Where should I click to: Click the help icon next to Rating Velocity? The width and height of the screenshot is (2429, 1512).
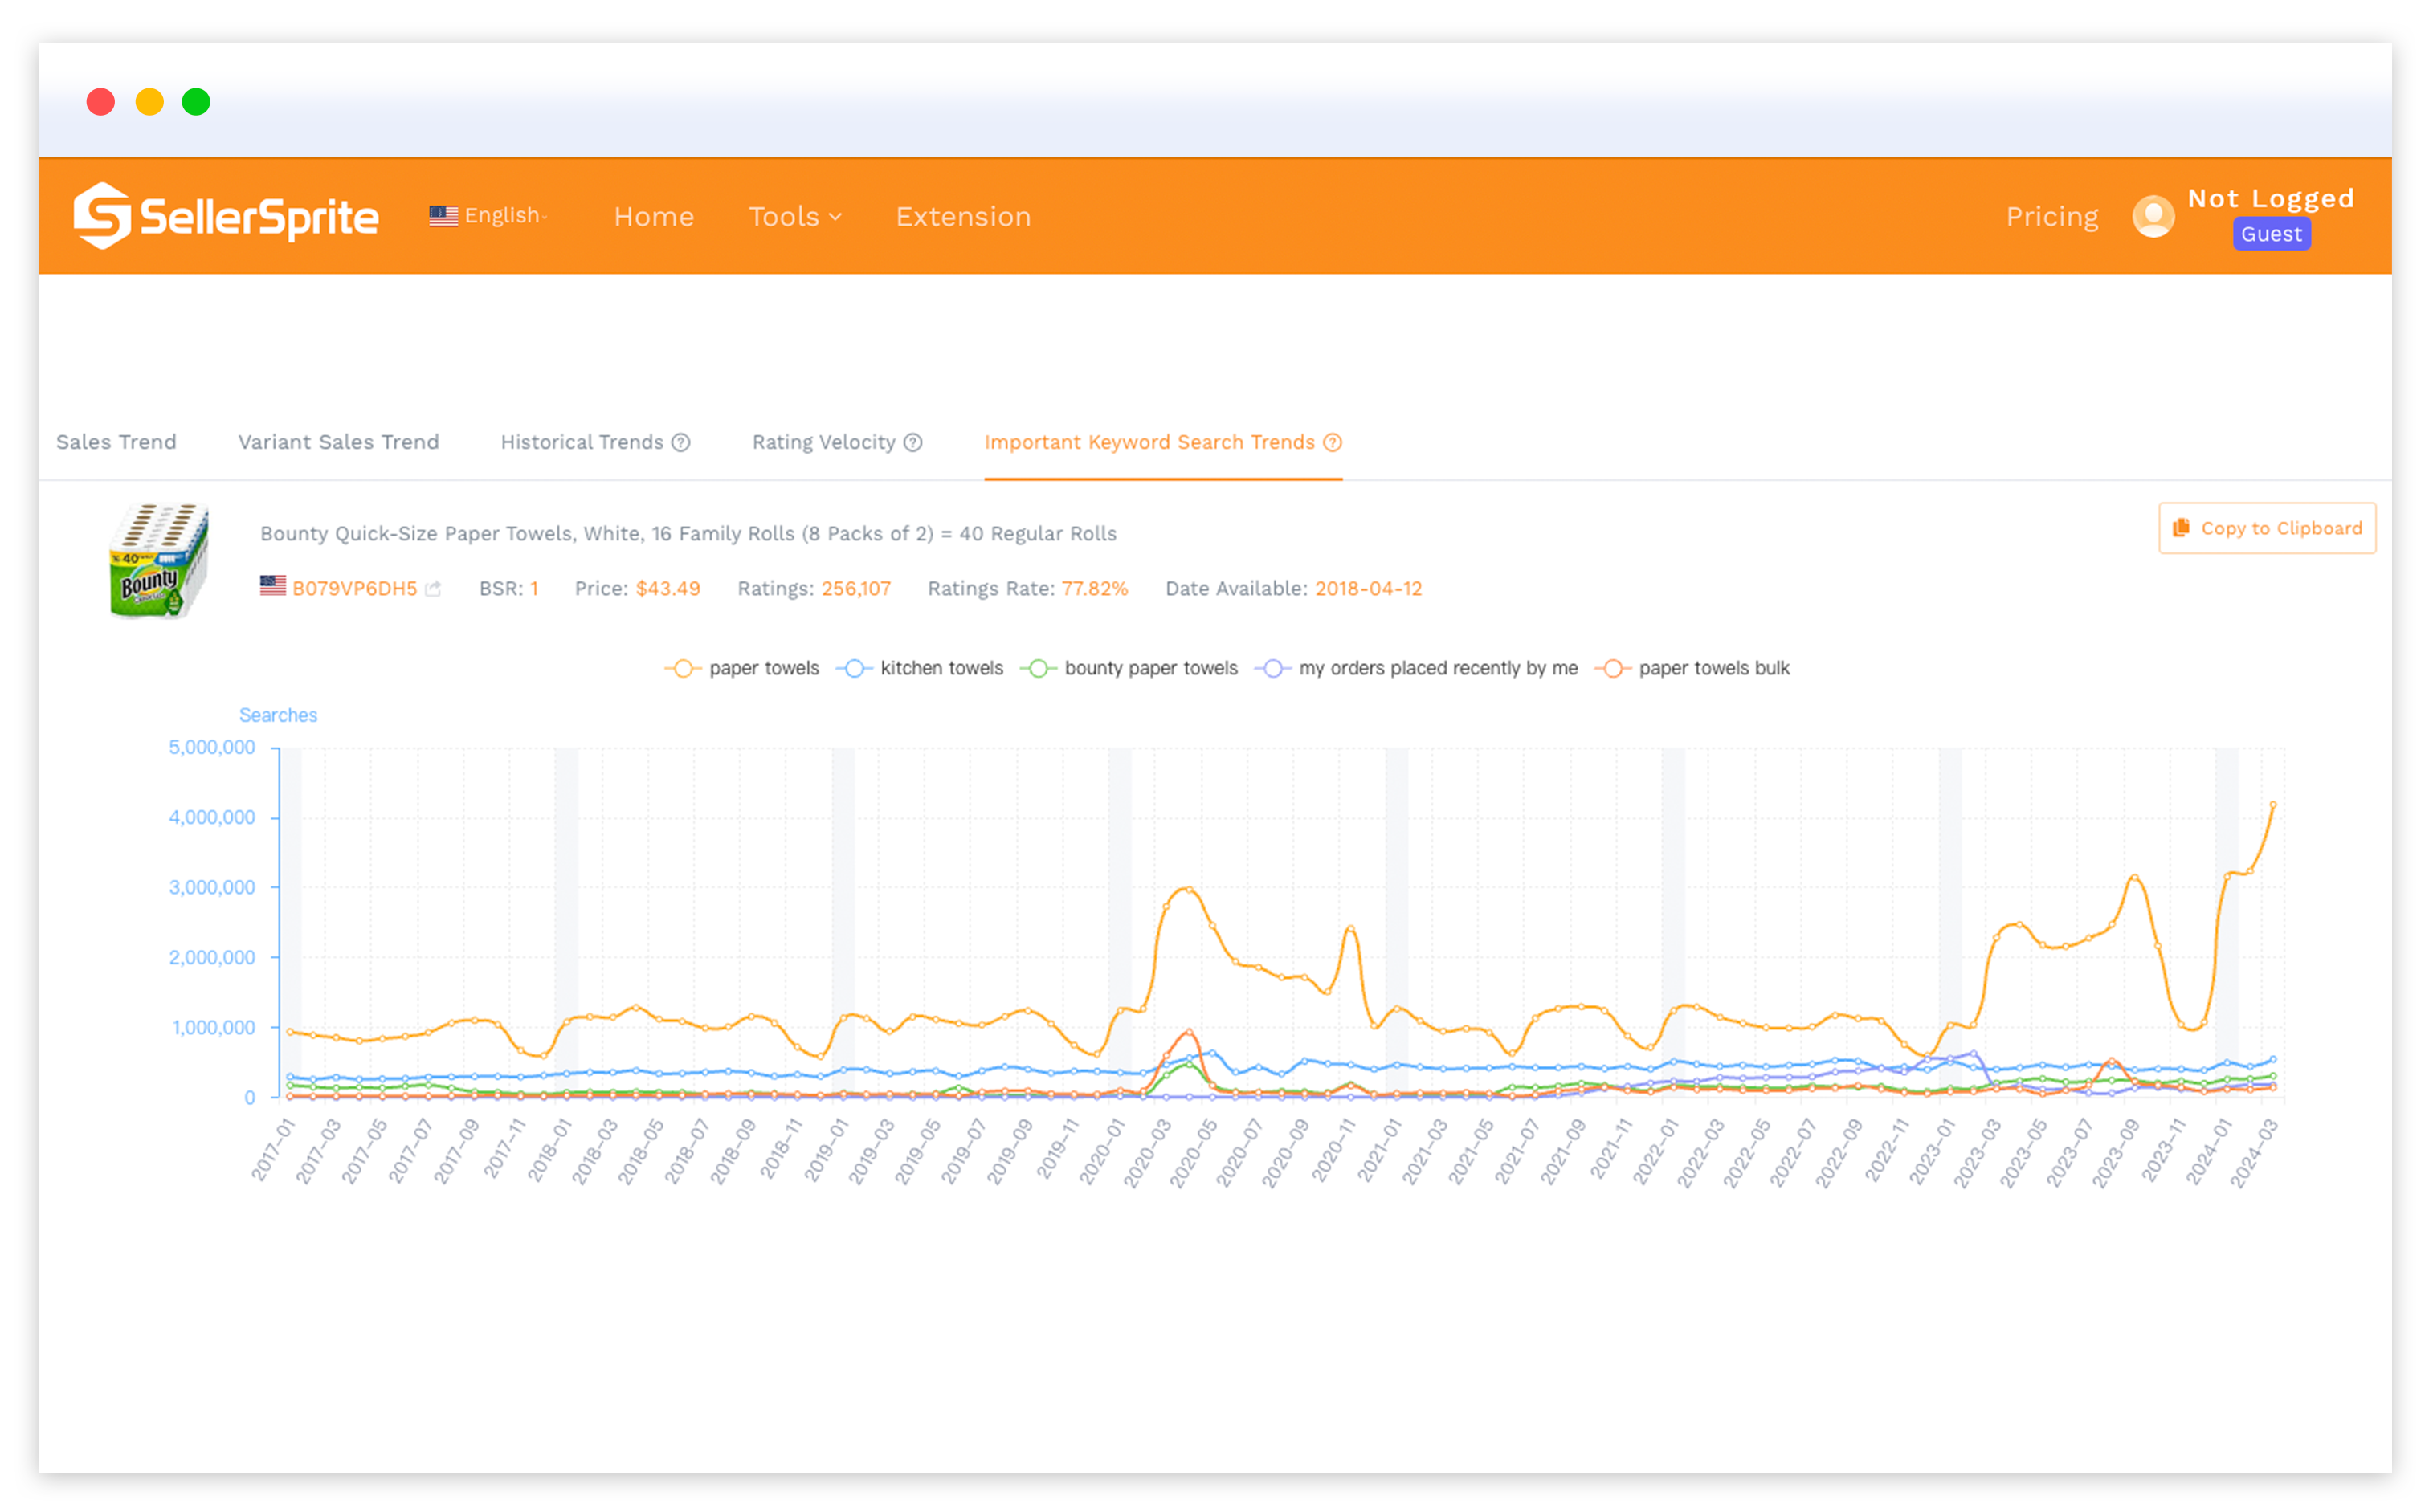pyautogui.click(x=912, y=442)
